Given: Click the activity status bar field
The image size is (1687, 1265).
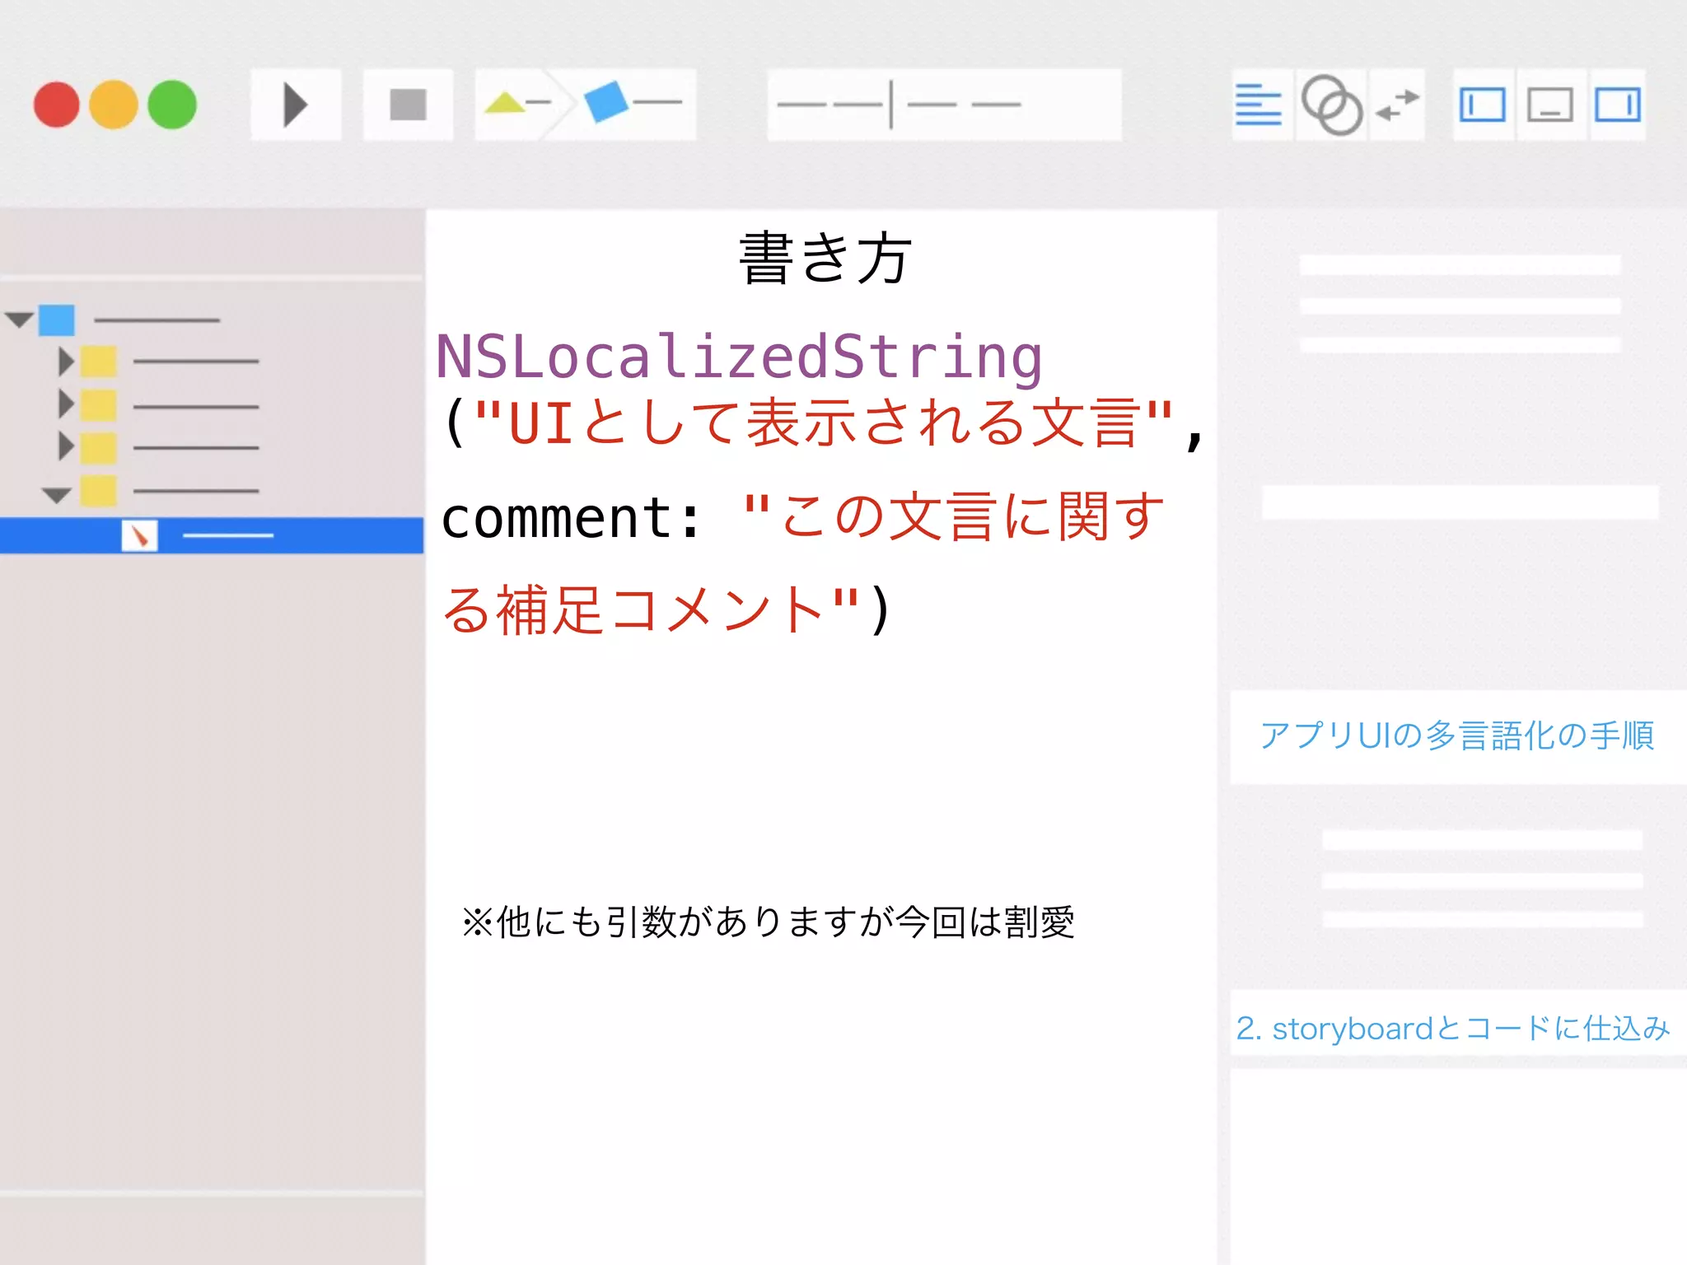Looking at the screenshot, I should click(944, 105).
